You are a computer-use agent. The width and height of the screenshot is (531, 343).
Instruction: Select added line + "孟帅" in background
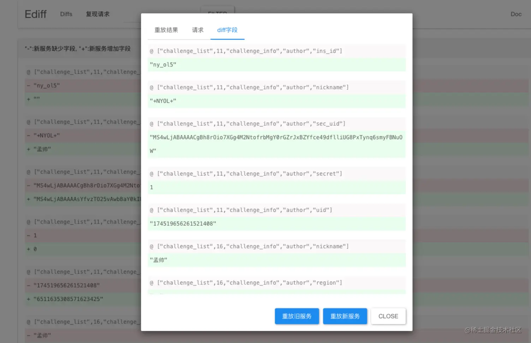point(83,149)
